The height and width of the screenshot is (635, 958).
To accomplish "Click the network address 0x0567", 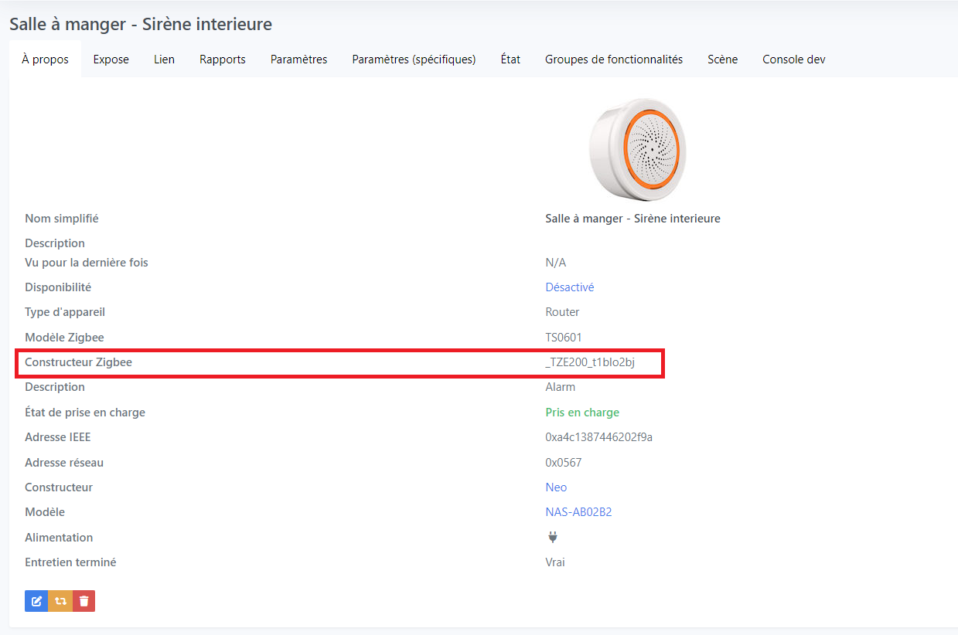I will click(x=564, y=463).
